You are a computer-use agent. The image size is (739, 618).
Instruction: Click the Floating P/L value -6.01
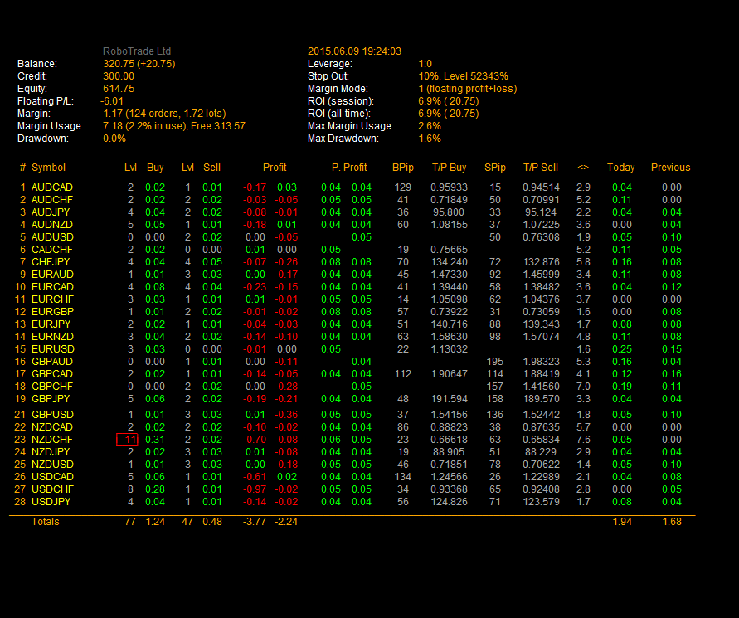coord(112,101)
